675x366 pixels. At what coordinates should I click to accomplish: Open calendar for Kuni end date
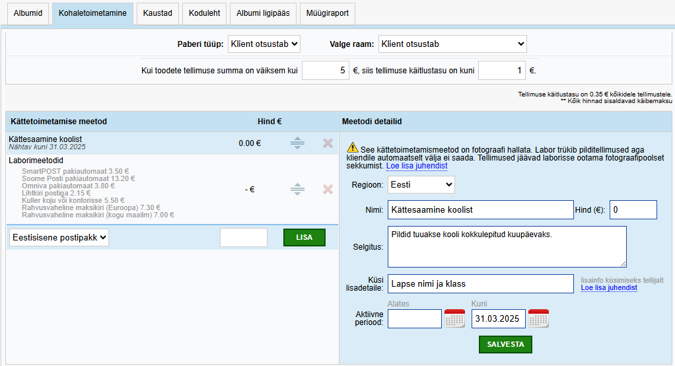[x=539, y=318]
